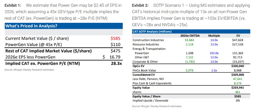Select the shares count 461
Image resolution: width=256 pixels, height=112 pixels.
tap(241, 92)
